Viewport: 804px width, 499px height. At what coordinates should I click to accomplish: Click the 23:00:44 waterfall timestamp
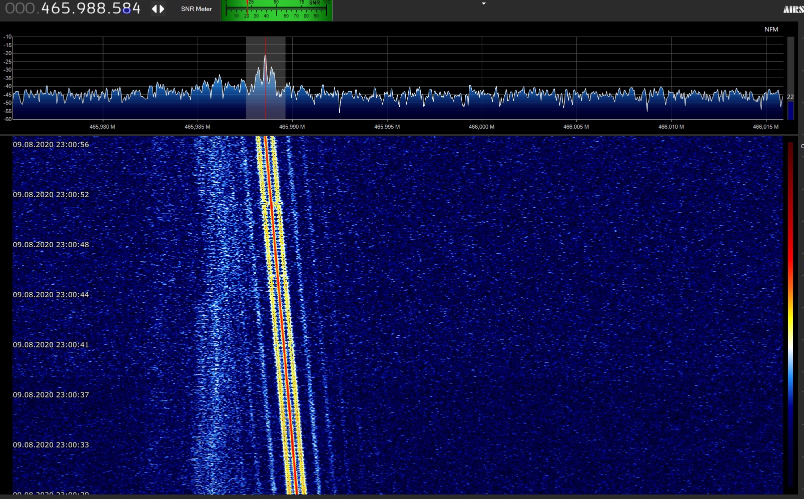point(51,295)
